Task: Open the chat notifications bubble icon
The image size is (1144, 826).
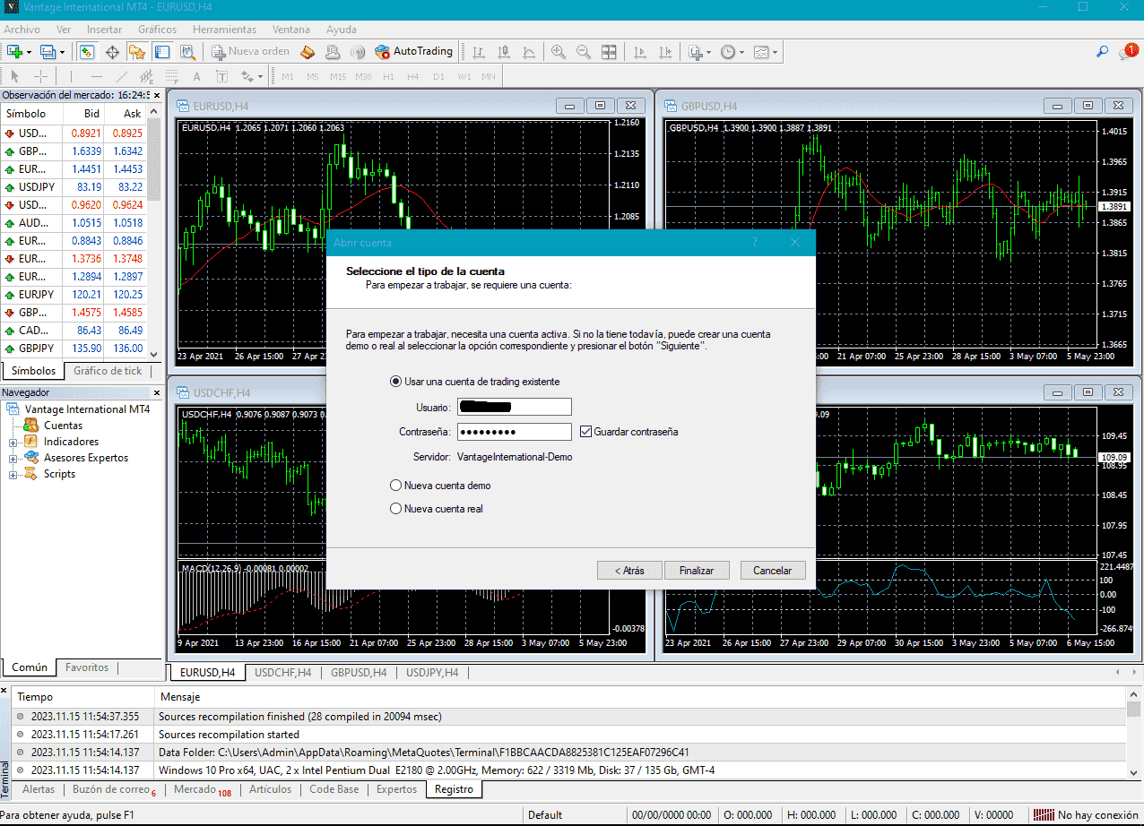Action: [1129, 52]
